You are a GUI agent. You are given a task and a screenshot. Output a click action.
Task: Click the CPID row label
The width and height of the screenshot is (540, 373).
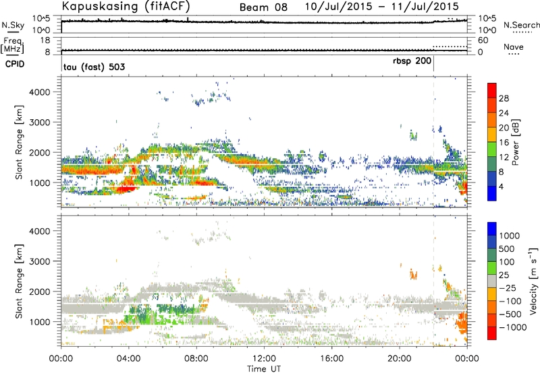[x=15, y=64]
